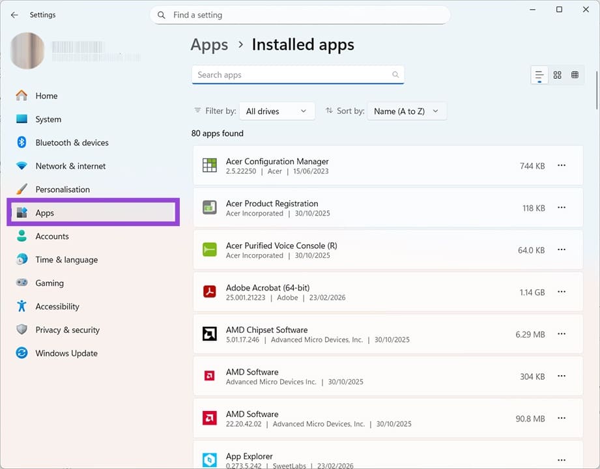Click the Acer Configuration Manager app icon
Screen dimensions: 600x469
click(209, 165)
